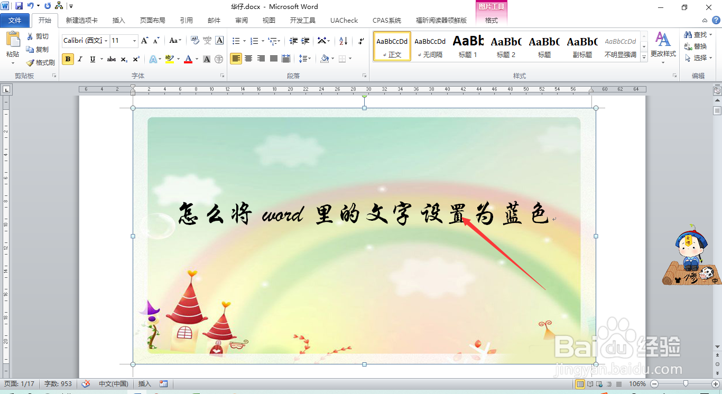Open the font name Calibri dropdown
Screen dimensions: 722x394
pyautogui.click(x=106, y=41)
